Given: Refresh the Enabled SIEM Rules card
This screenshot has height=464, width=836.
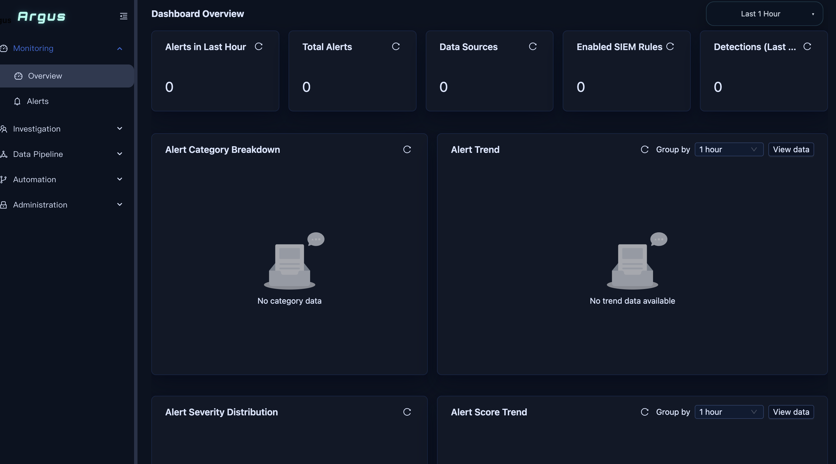Looking at the screenshot, I should pyautogui.click(x=670, y=46).
